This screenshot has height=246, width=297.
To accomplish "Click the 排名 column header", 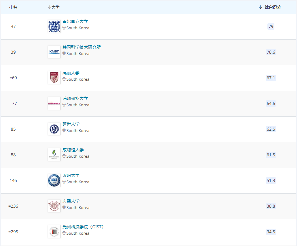I will [x=13, y=7].
